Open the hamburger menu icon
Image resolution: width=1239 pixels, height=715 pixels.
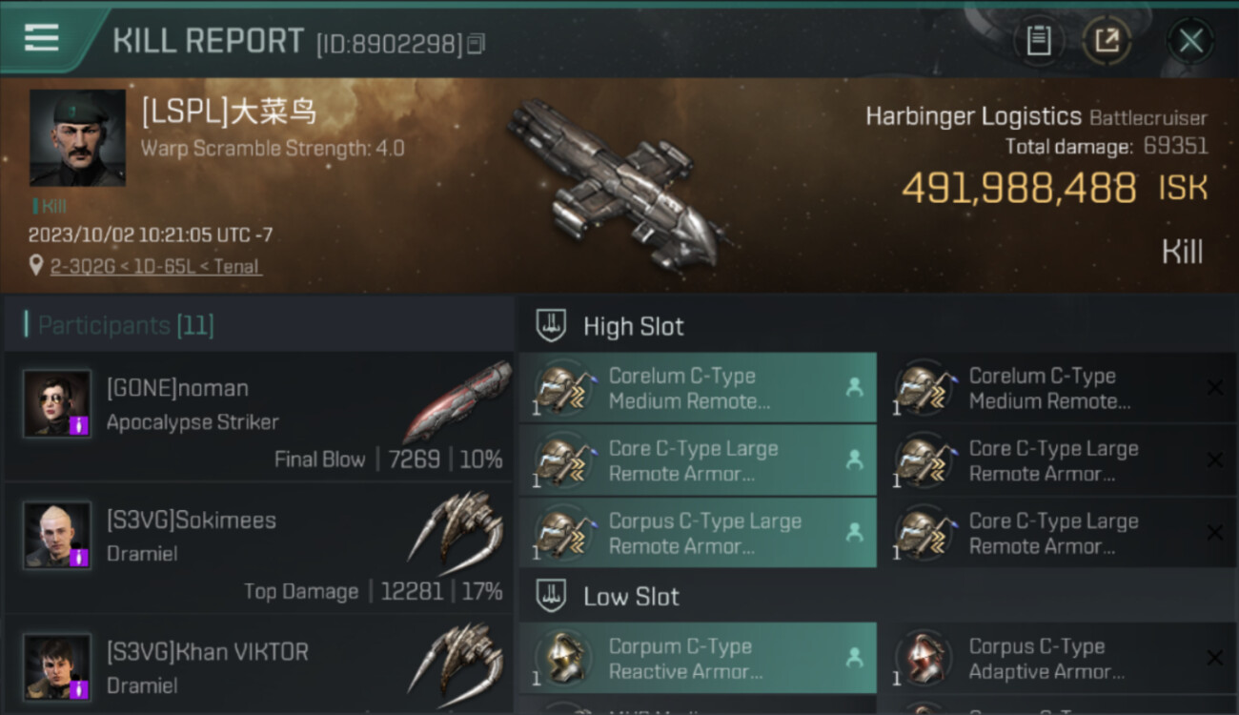(x=41, y=37)
